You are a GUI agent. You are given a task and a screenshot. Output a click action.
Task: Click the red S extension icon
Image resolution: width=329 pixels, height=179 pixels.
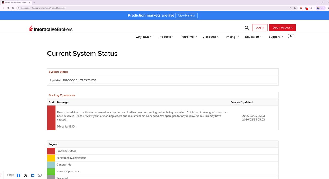tap(301, 8)
